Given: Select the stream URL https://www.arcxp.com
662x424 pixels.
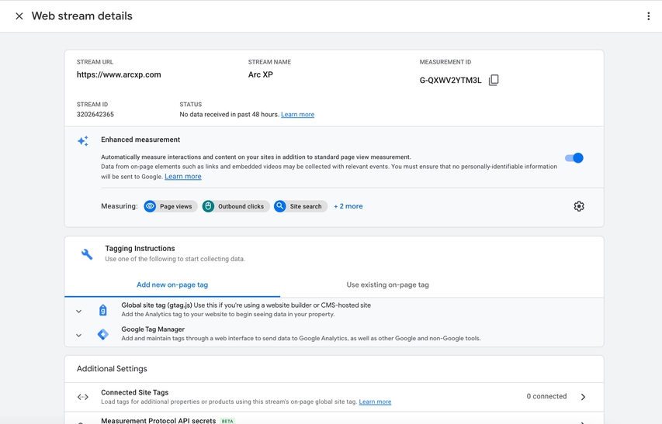Looking at the screenshot, I should tap(119, 74).
